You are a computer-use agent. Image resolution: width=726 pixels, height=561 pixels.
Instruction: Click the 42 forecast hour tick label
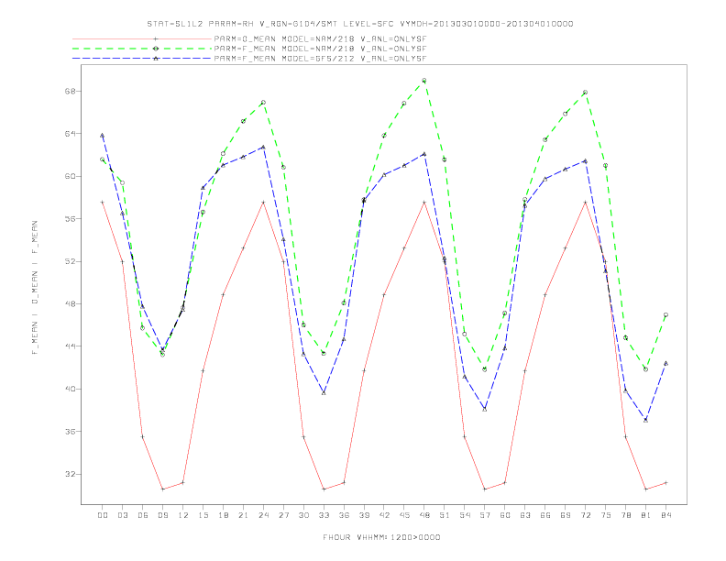click(384, 515)
